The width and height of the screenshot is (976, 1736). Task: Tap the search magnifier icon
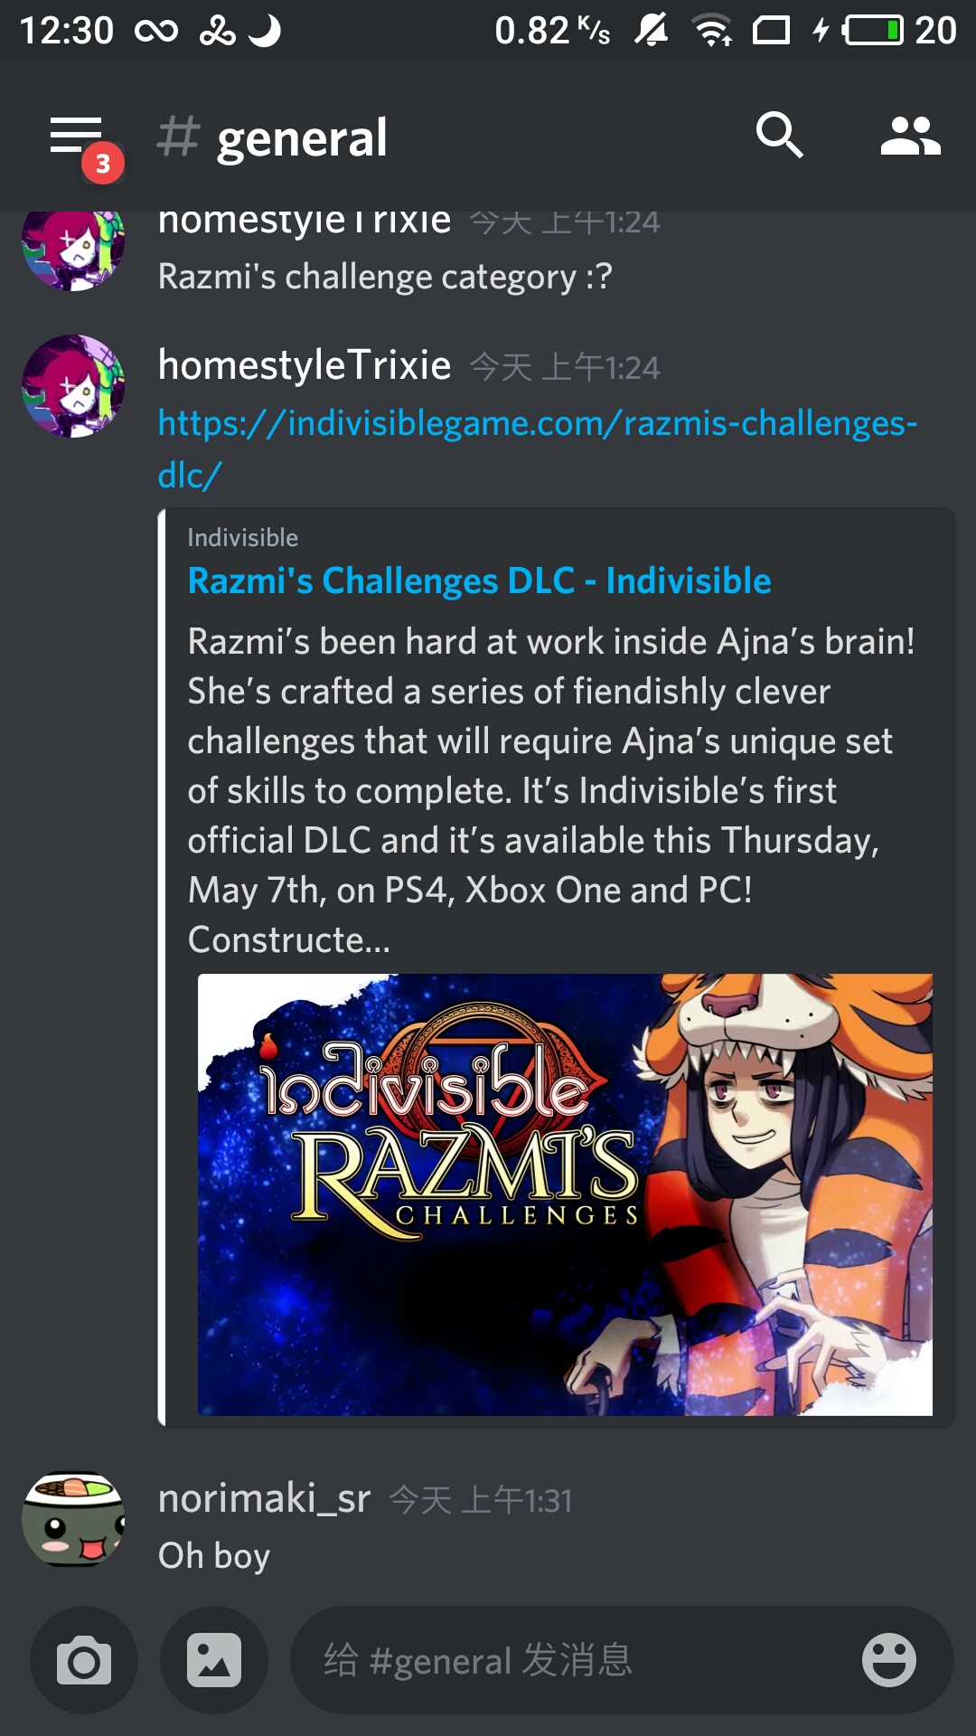pos(779,136)
